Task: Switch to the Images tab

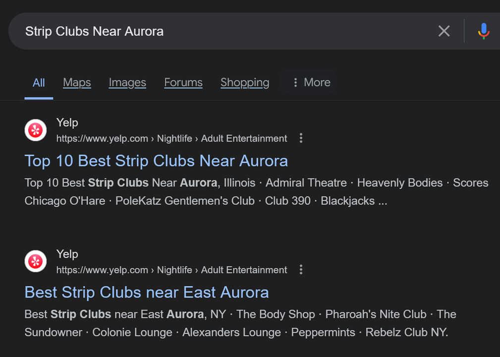Action: click(x=127, y=82)
